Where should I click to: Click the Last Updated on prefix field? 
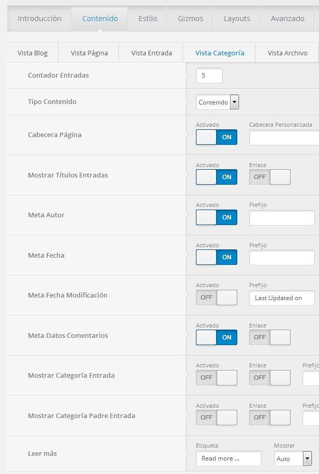click(x=282, y=298)
